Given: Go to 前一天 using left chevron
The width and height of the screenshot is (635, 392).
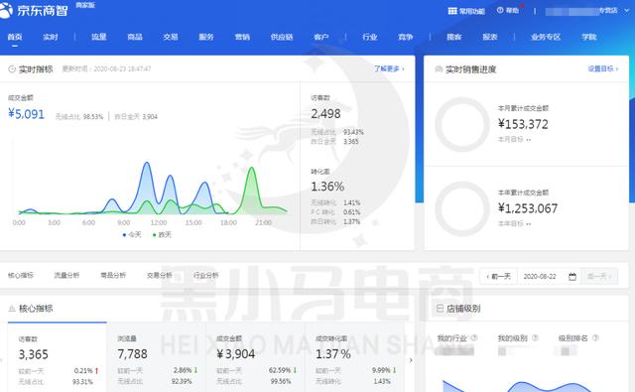Looking at the screenshot, I should coord(498,276).
